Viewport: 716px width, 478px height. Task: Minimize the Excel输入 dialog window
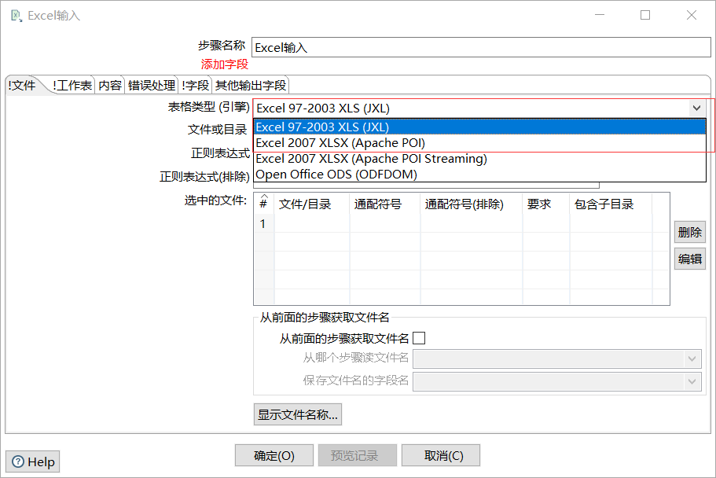click(x=600, y=15)
